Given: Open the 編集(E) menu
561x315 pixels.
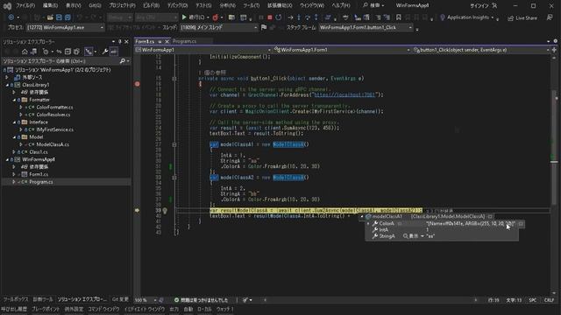Looking at the screenshot, I should coord(50,6).
